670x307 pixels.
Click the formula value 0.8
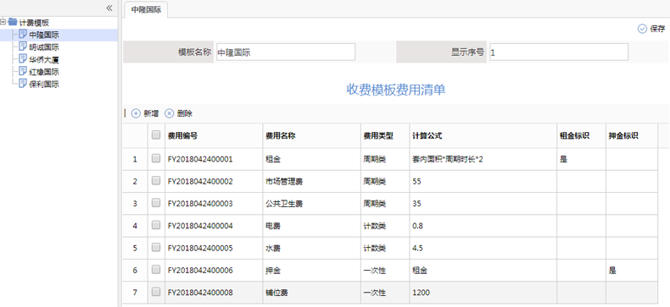(417, 226)
